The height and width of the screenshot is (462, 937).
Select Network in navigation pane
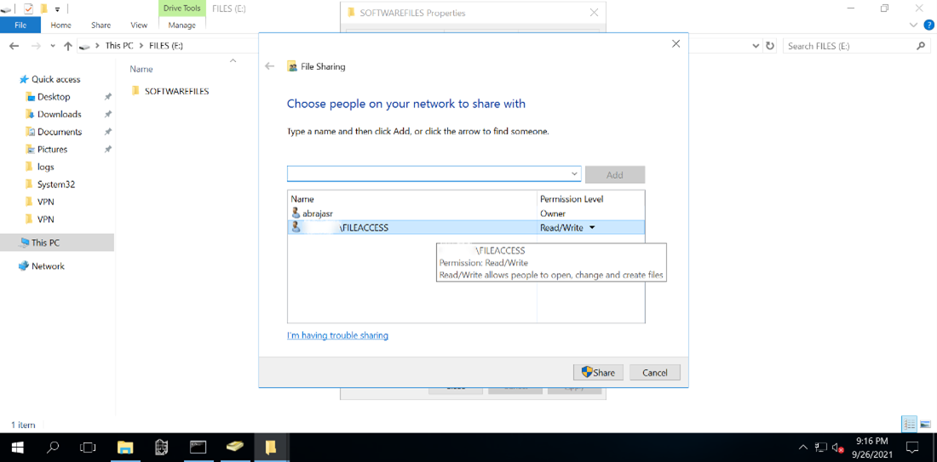(48, 266)
